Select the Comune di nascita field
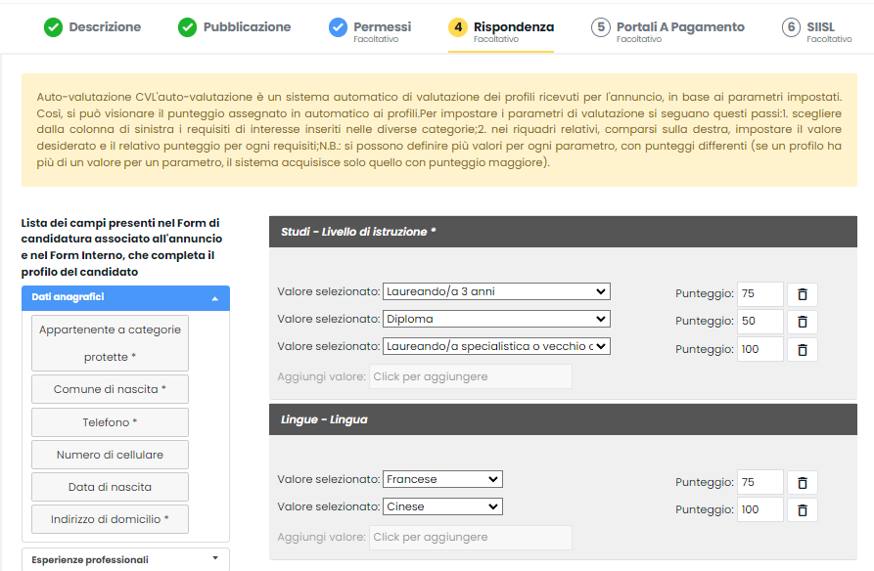Image resolution: width=874 pixels, height=571 pixels. click(110, 389)
